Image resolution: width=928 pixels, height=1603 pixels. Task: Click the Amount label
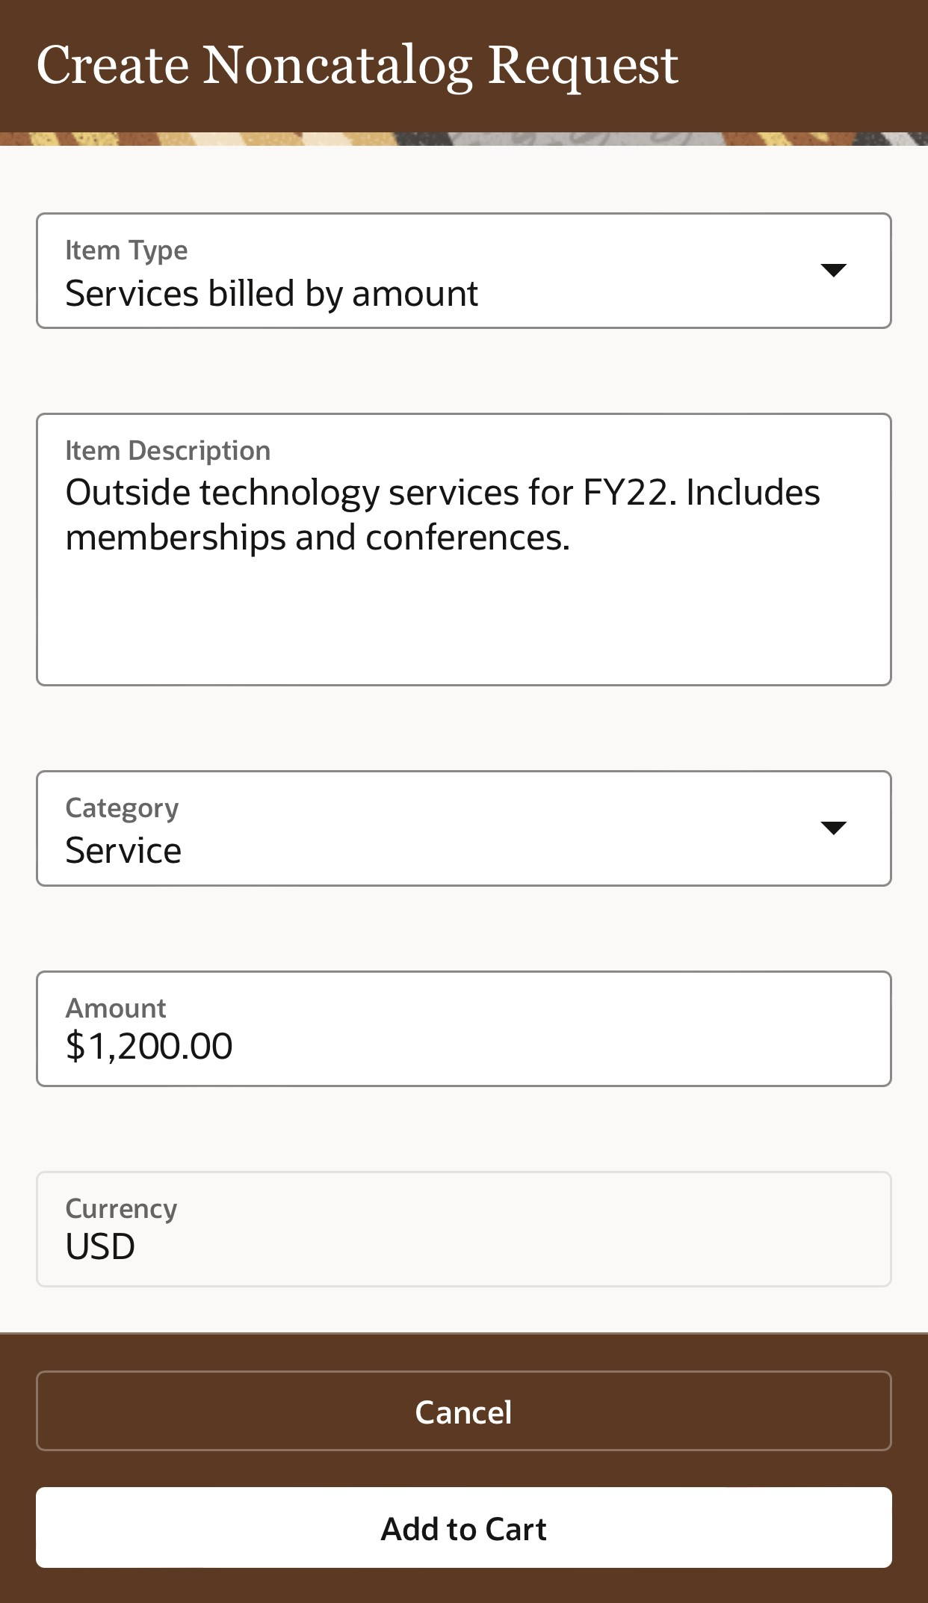click(116, 1009)
